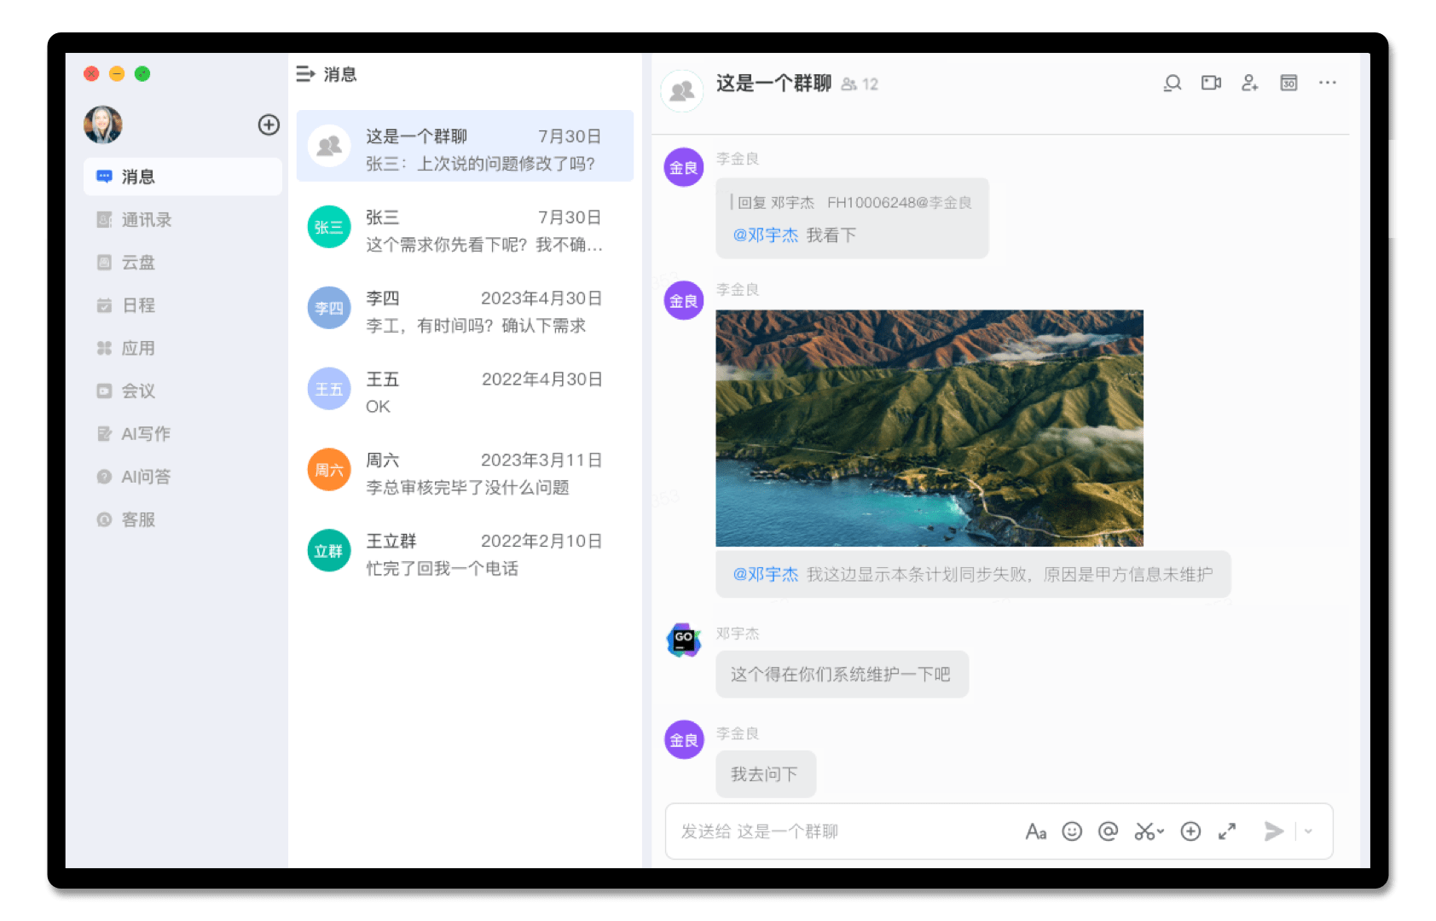Click the message input field
The image size is (1436, 921).
844,831
